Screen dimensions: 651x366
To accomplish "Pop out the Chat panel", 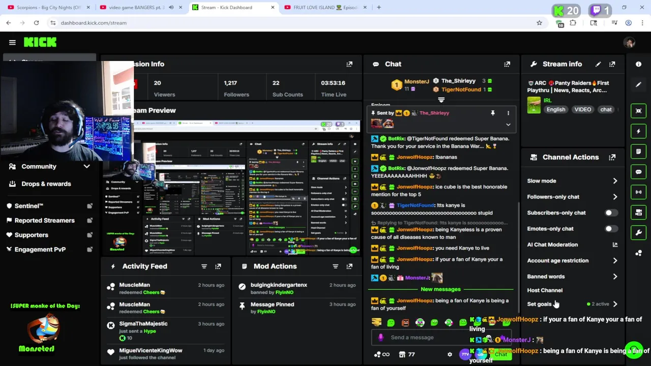I will click(507, 64).
